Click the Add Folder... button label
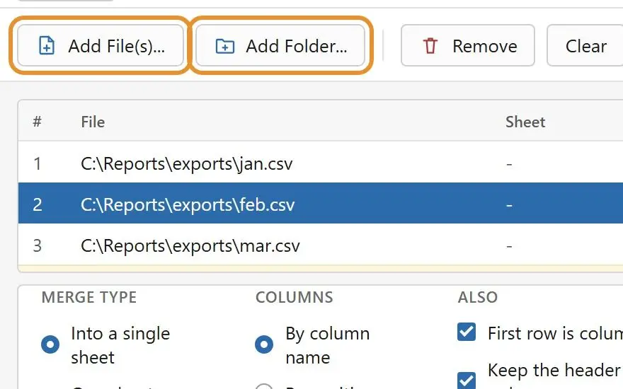The height and width of the screenshot is (389, 623). click(297, 46)
